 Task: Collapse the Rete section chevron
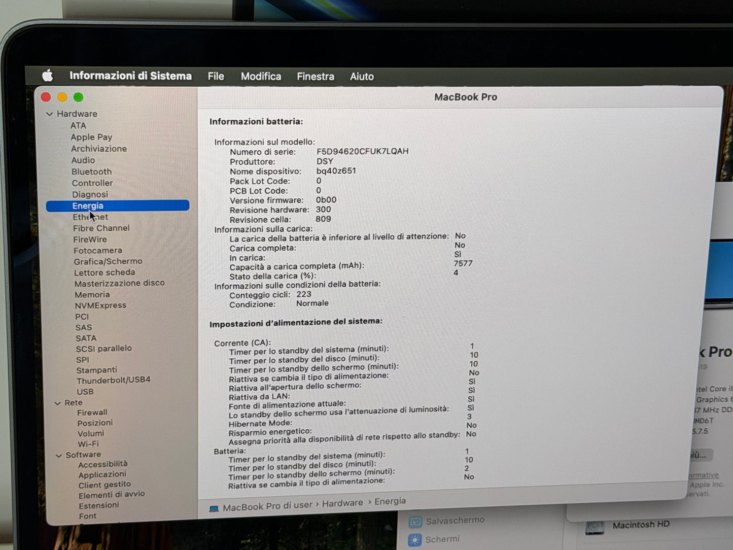click(x=57, y=403)
